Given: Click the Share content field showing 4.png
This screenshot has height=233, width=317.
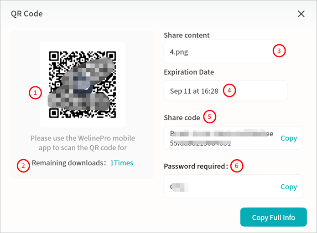Looking at the screenshot, I should [x=219, y=51].
